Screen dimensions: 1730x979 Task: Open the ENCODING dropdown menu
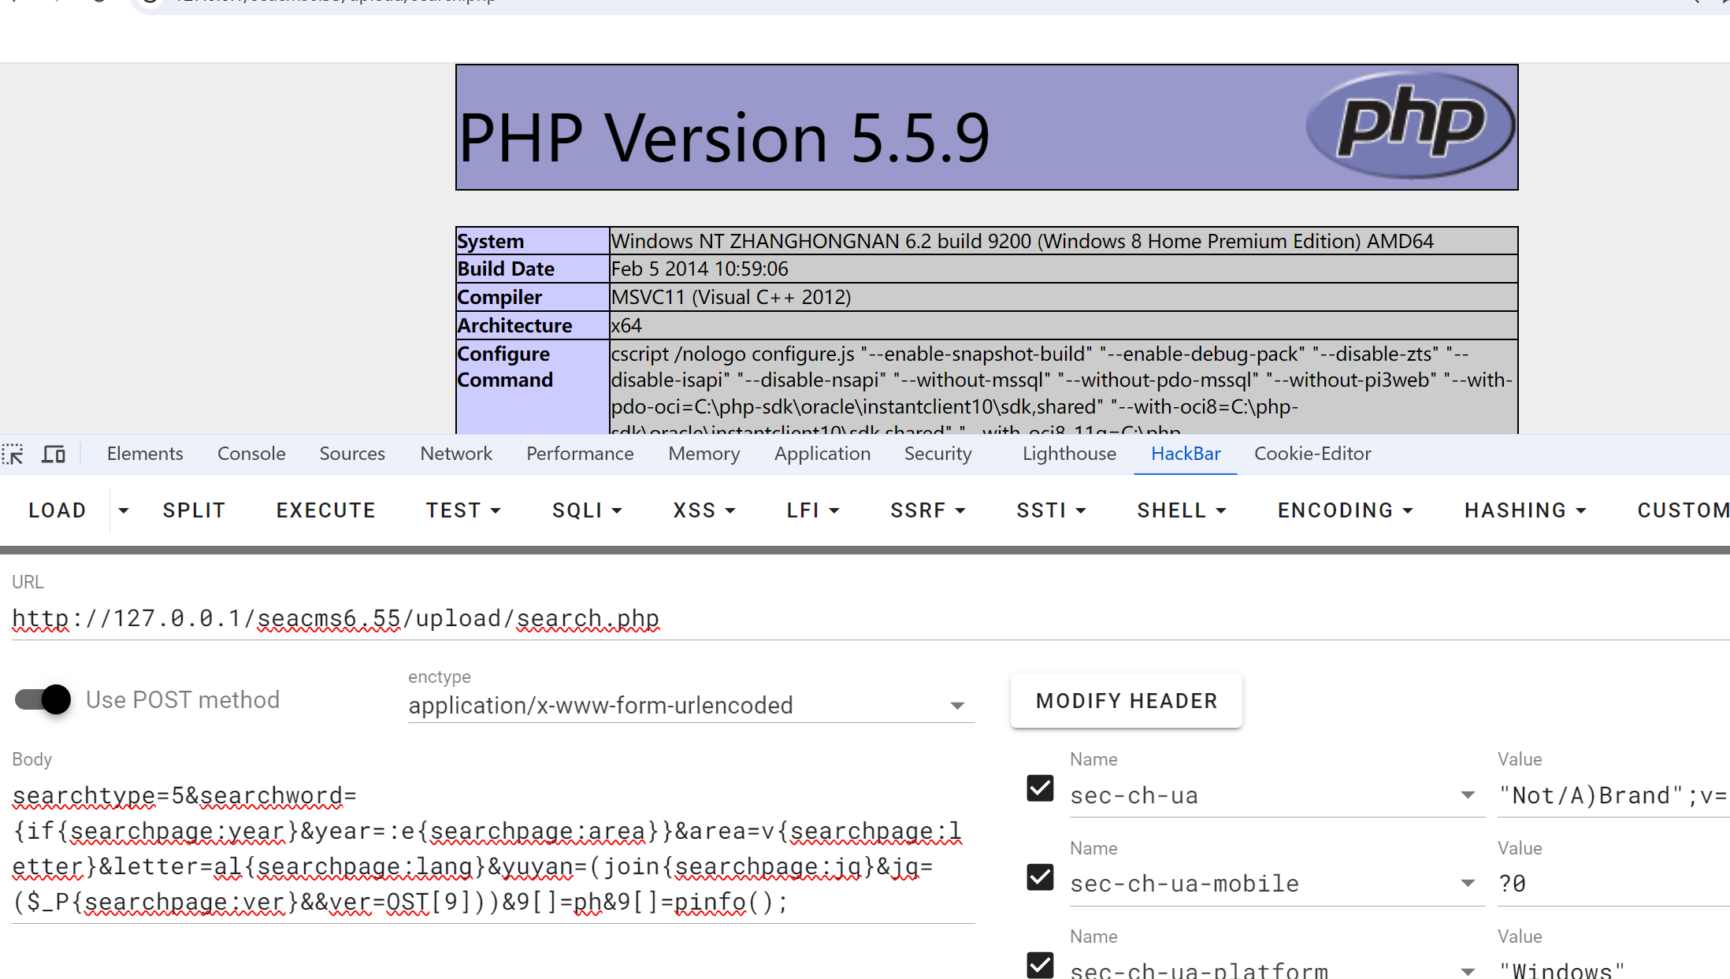(x=1346, y=510)
